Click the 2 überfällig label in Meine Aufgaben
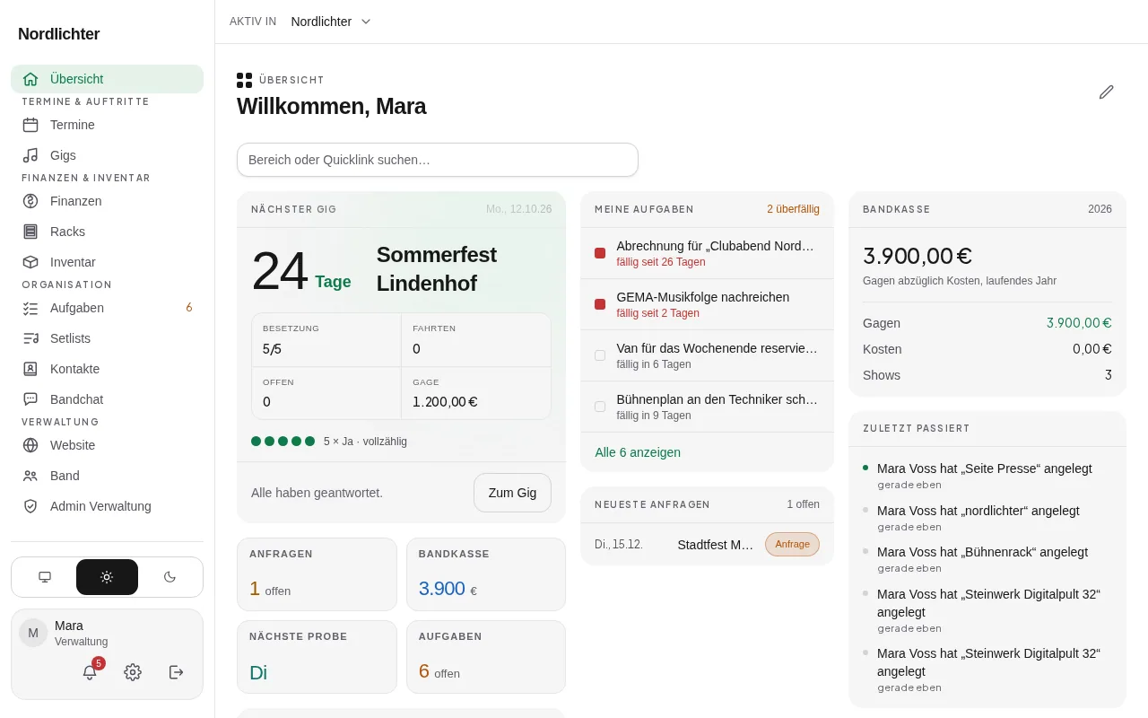 [793, 209]
